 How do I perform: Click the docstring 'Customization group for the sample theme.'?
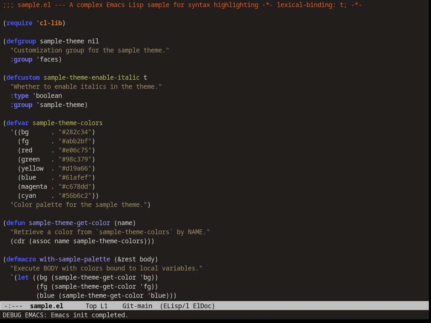pos(90,50)
